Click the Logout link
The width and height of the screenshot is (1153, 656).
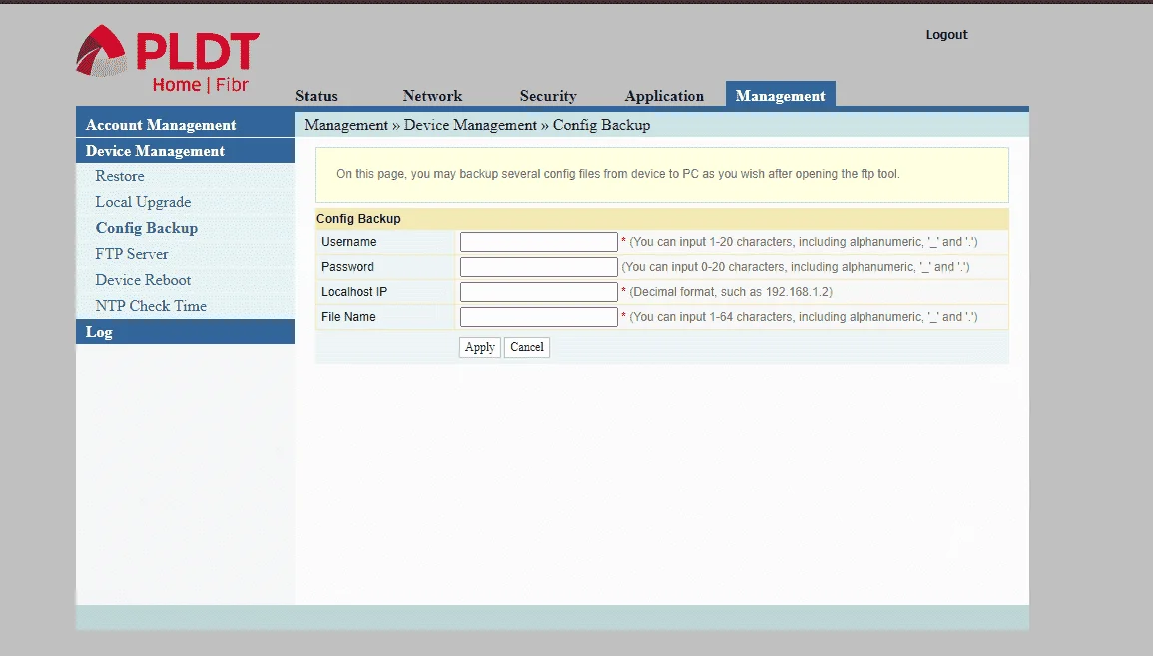coord(946,35)
